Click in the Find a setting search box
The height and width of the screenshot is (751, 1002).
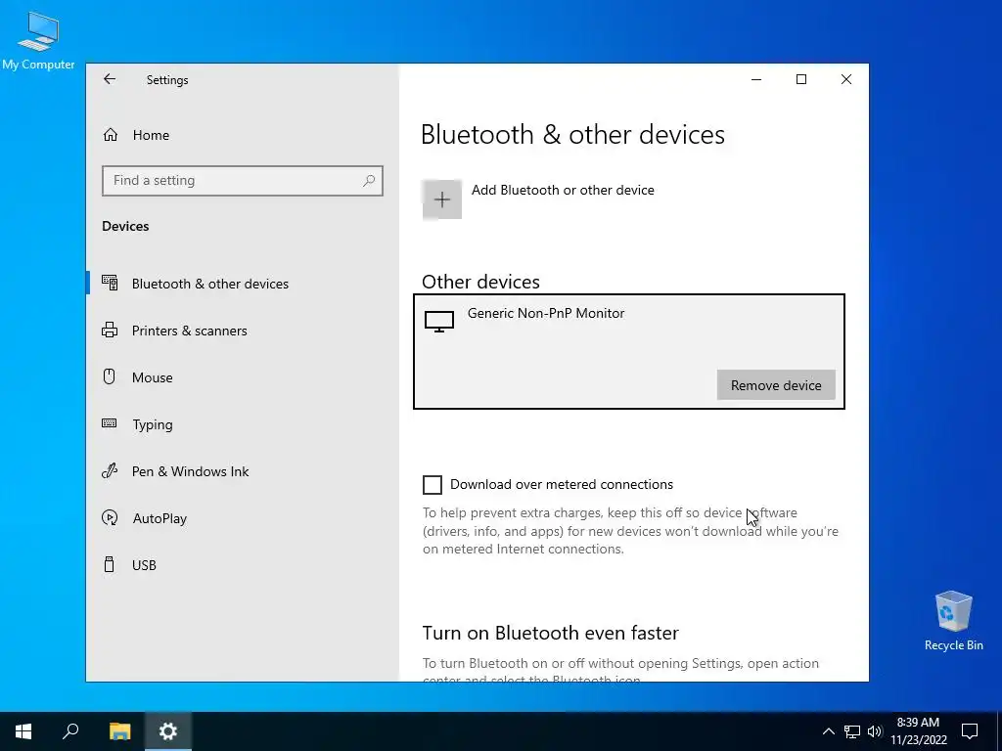[243, 181]
